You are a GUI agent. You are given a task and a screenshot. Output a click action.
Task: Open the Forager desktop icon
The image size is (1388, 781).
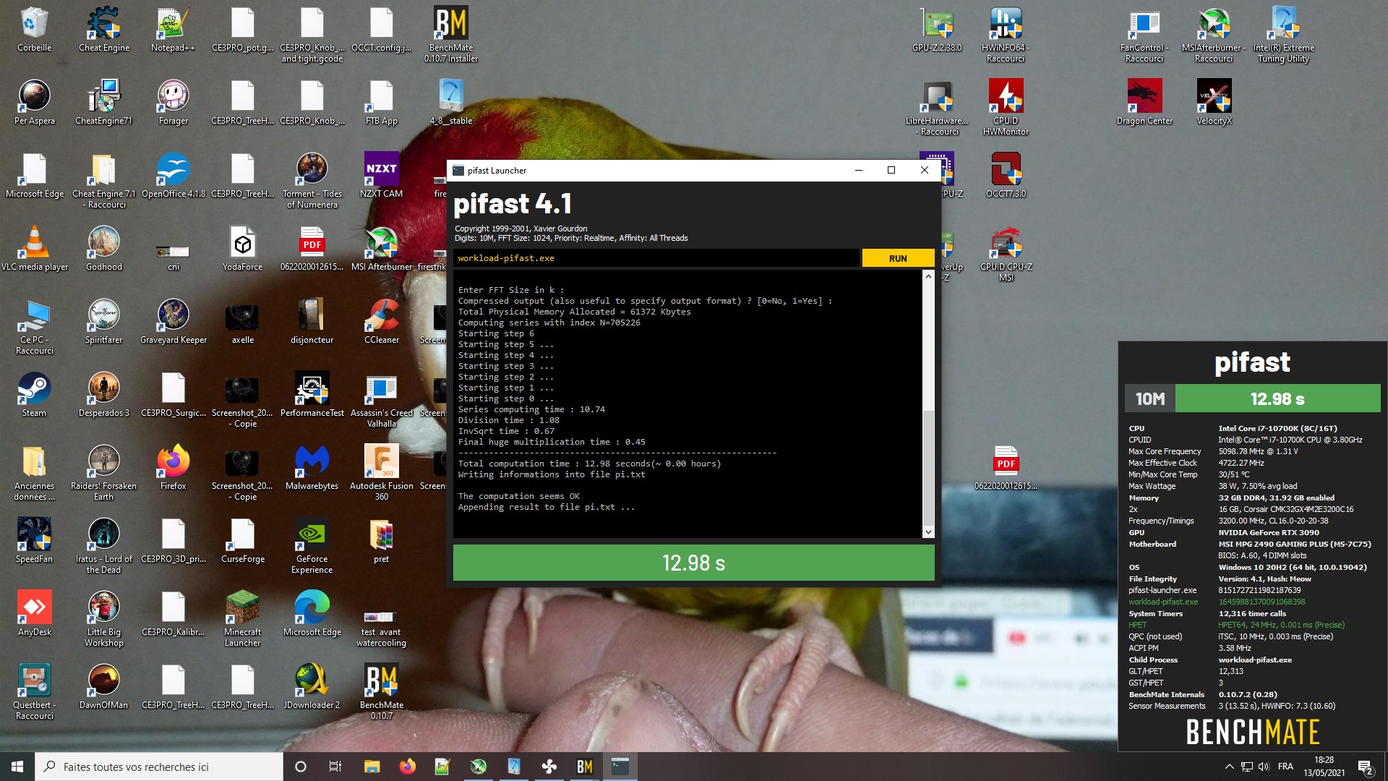pos(173,103)
